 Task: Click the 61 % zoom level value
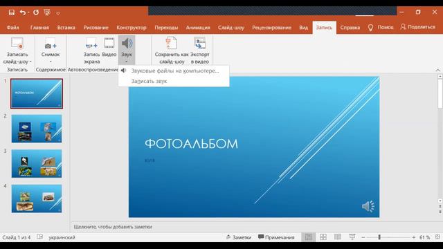(x=424, y=237)
